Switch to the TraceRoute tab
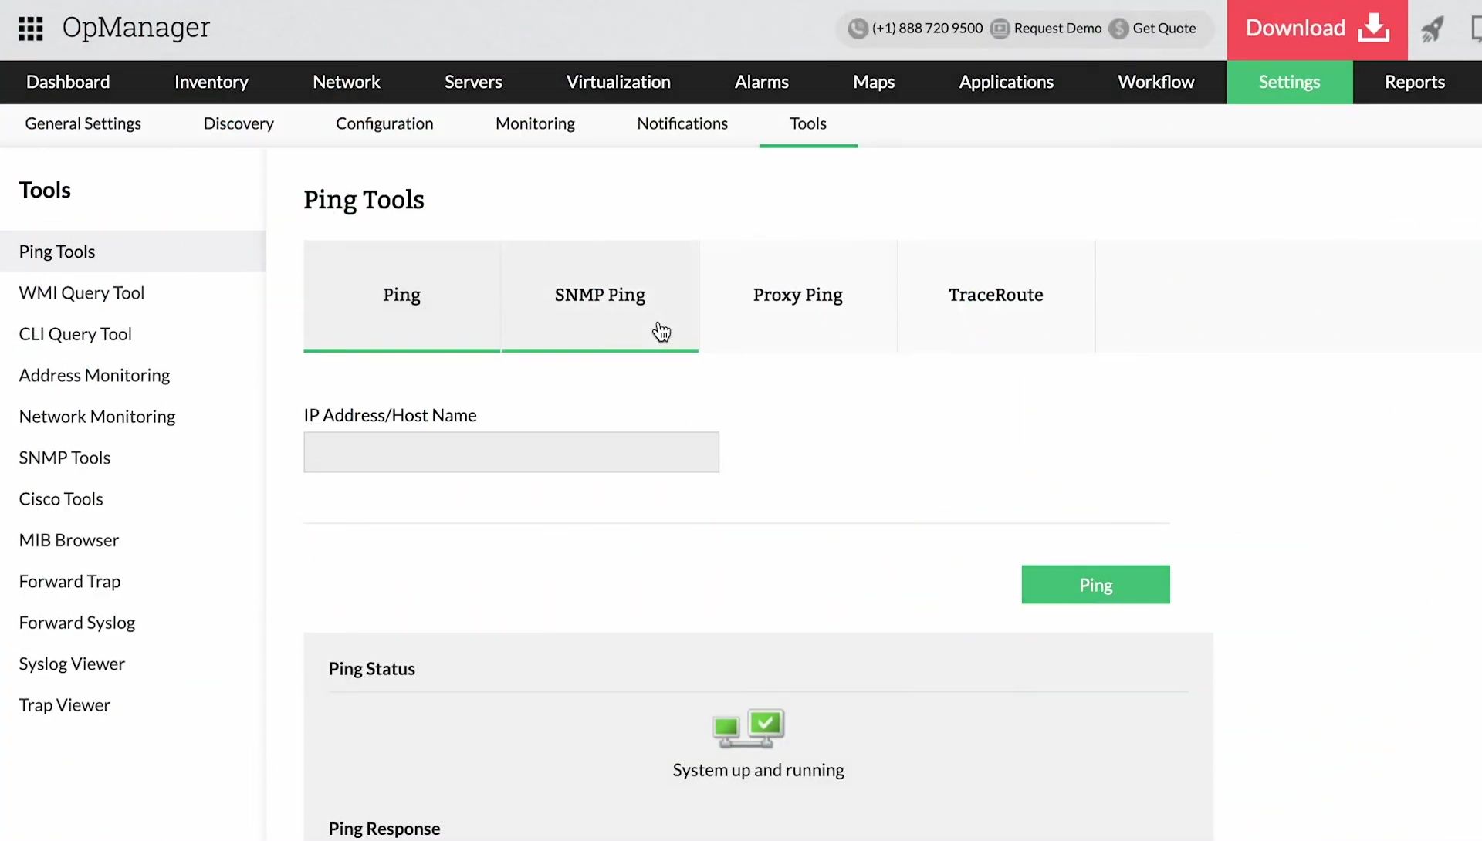1482x841 pixels. pos(996,296)
